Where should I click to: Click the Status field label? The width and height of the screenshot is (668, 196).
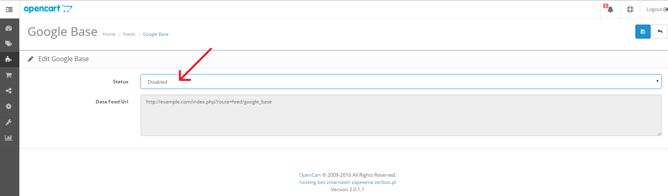120,82
